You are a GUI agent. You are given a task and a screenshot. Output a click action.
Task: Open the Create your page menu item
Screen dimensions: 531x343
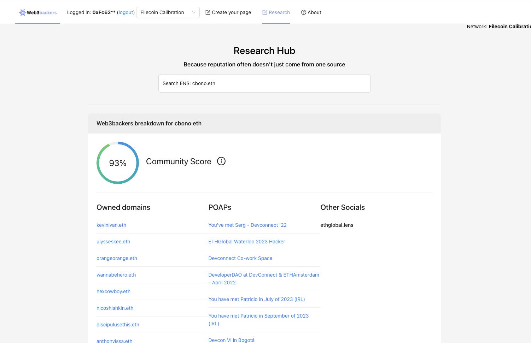[228, 12]
